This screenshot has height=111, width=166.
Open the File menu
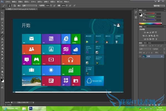tap(8, 2)
